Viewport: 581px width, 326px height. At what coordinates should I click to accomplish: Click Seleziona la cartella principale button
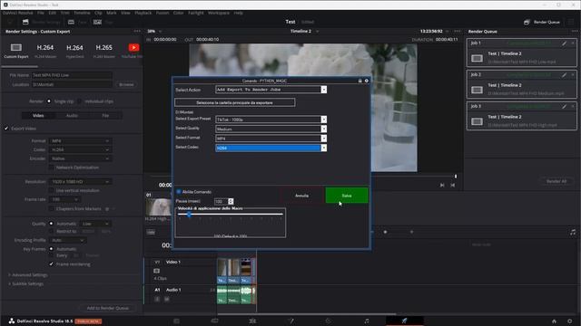pos(235,102)
